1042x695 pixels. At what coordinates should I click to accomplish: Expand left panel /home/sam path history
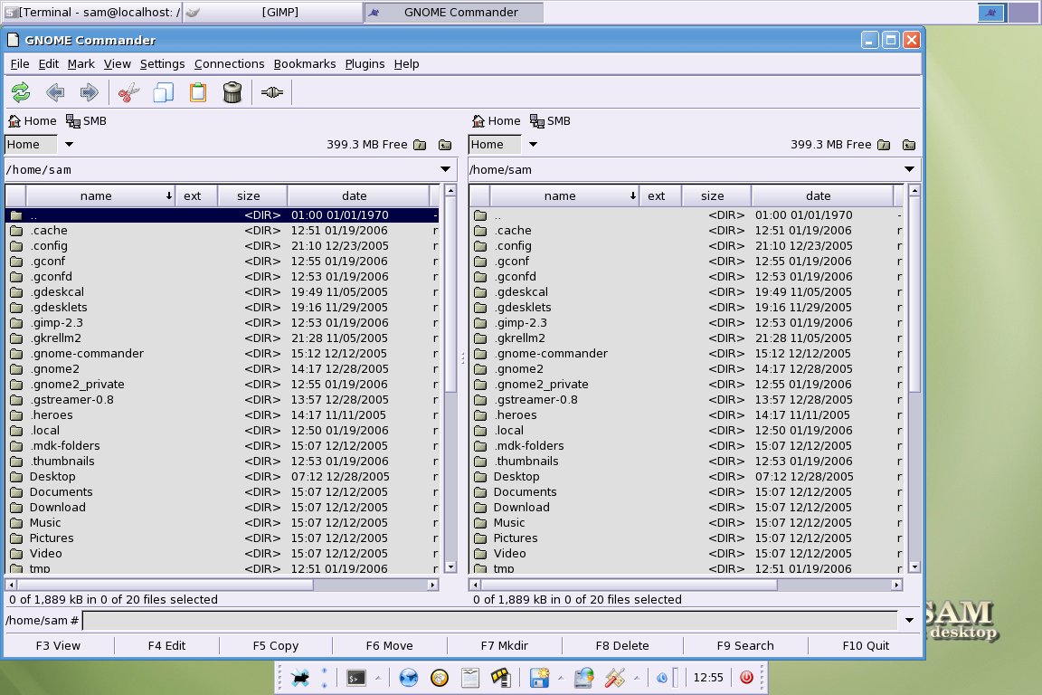[x=445, y=169]
